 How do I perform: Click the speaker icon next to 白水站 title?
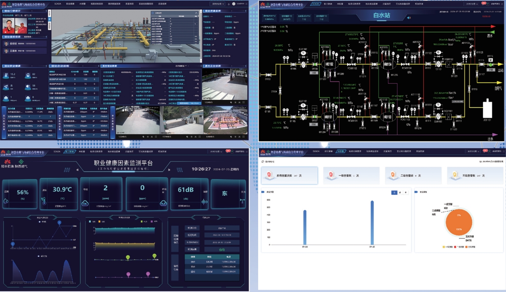(409, 18)
